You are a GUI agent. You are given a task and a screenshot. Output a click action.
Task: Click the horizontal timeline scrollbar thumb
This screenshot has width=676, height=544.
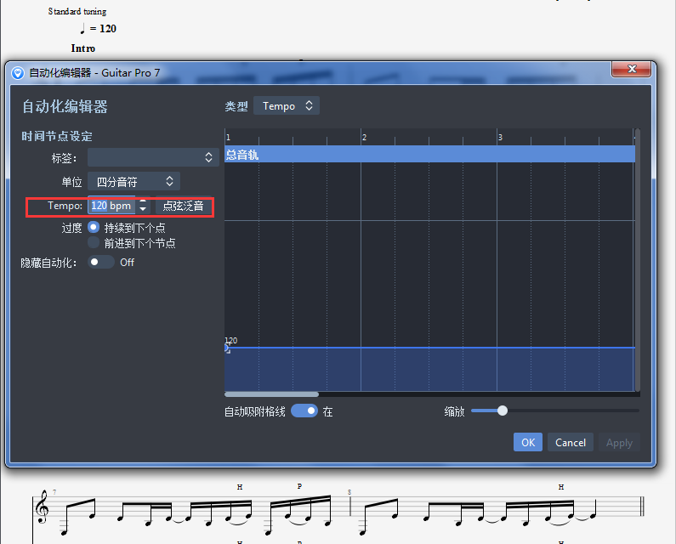tap(271, 394)
